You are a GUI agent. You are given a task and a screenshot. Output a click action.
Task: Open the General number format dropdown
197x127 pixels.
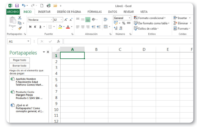pyautogui.click(x=129, y=18)
